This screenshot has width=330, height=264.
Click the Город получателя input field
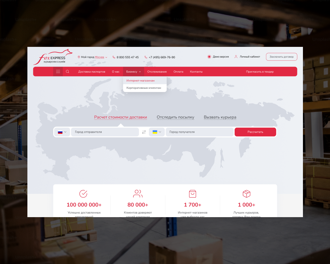pyautogui.click(x=200, y=132)
